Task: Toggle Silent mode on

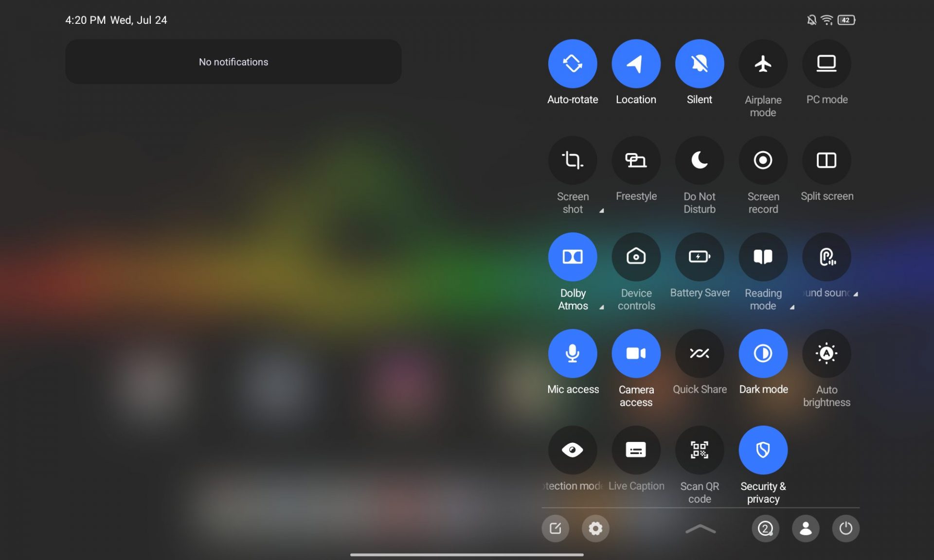Action: [699, 63]
